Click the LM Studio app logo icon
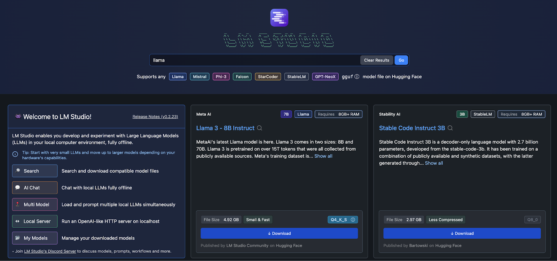Screen dimensions: 557x261 (x=279, y=18)
